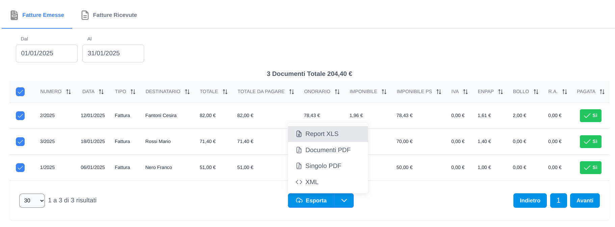Click recipient Nero Franco
Image resolution: width=615 pixels, height=227 pixels.
point(159,167)
